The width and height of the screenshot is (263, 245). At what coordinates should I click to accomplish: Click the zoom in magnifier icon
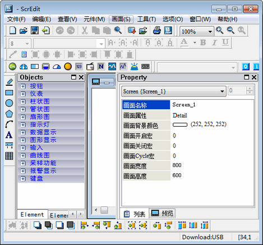219,30
